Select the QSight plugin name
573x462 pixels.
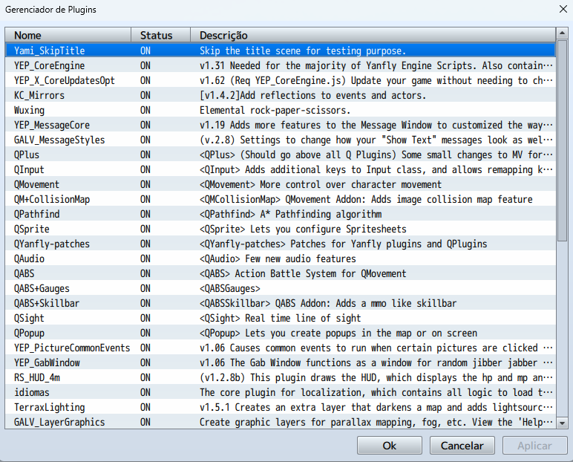click(29, 318)
